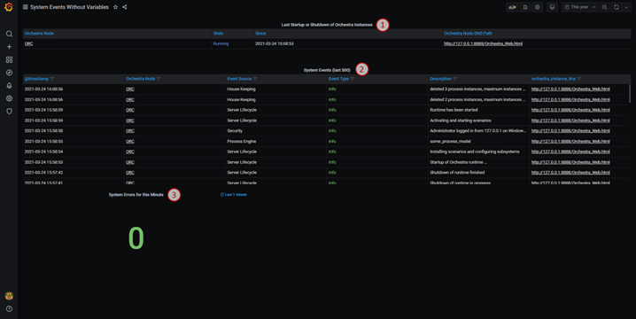Click the Create plus icon in sidebar
Viewport: 636px width, 319px height.
pos(9,47)
